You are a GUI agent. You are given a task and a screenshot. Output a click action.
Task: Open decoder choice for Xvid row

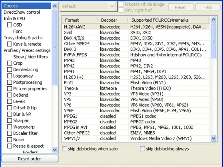[110, 33]
